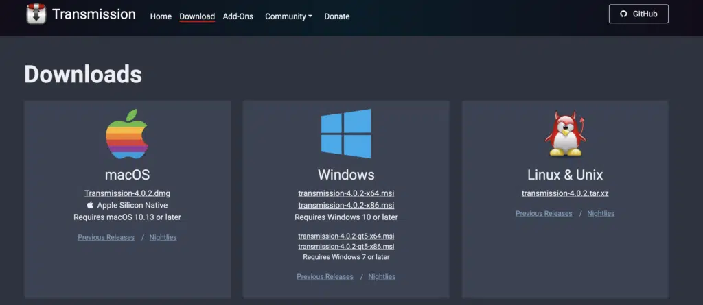
Task: Select the Download nav item
Action: coord(197,16)
